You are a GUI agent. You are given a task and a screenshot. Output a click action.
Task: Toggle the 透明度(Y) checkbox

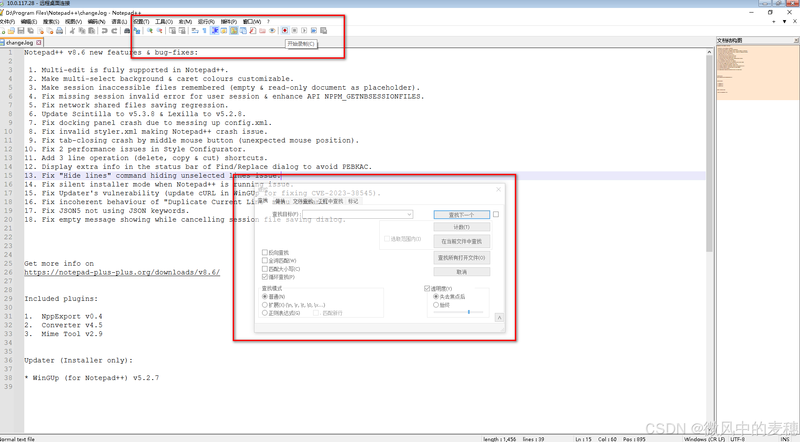[x=427, y=288]
